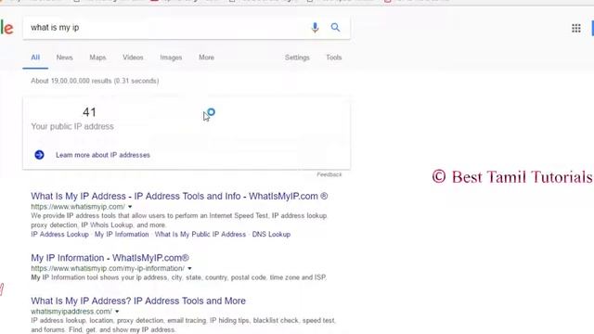Viewport: 594px width, 334px height.
Task: Click the blue arrow icon beside Learn more
Action: (39, 155)
